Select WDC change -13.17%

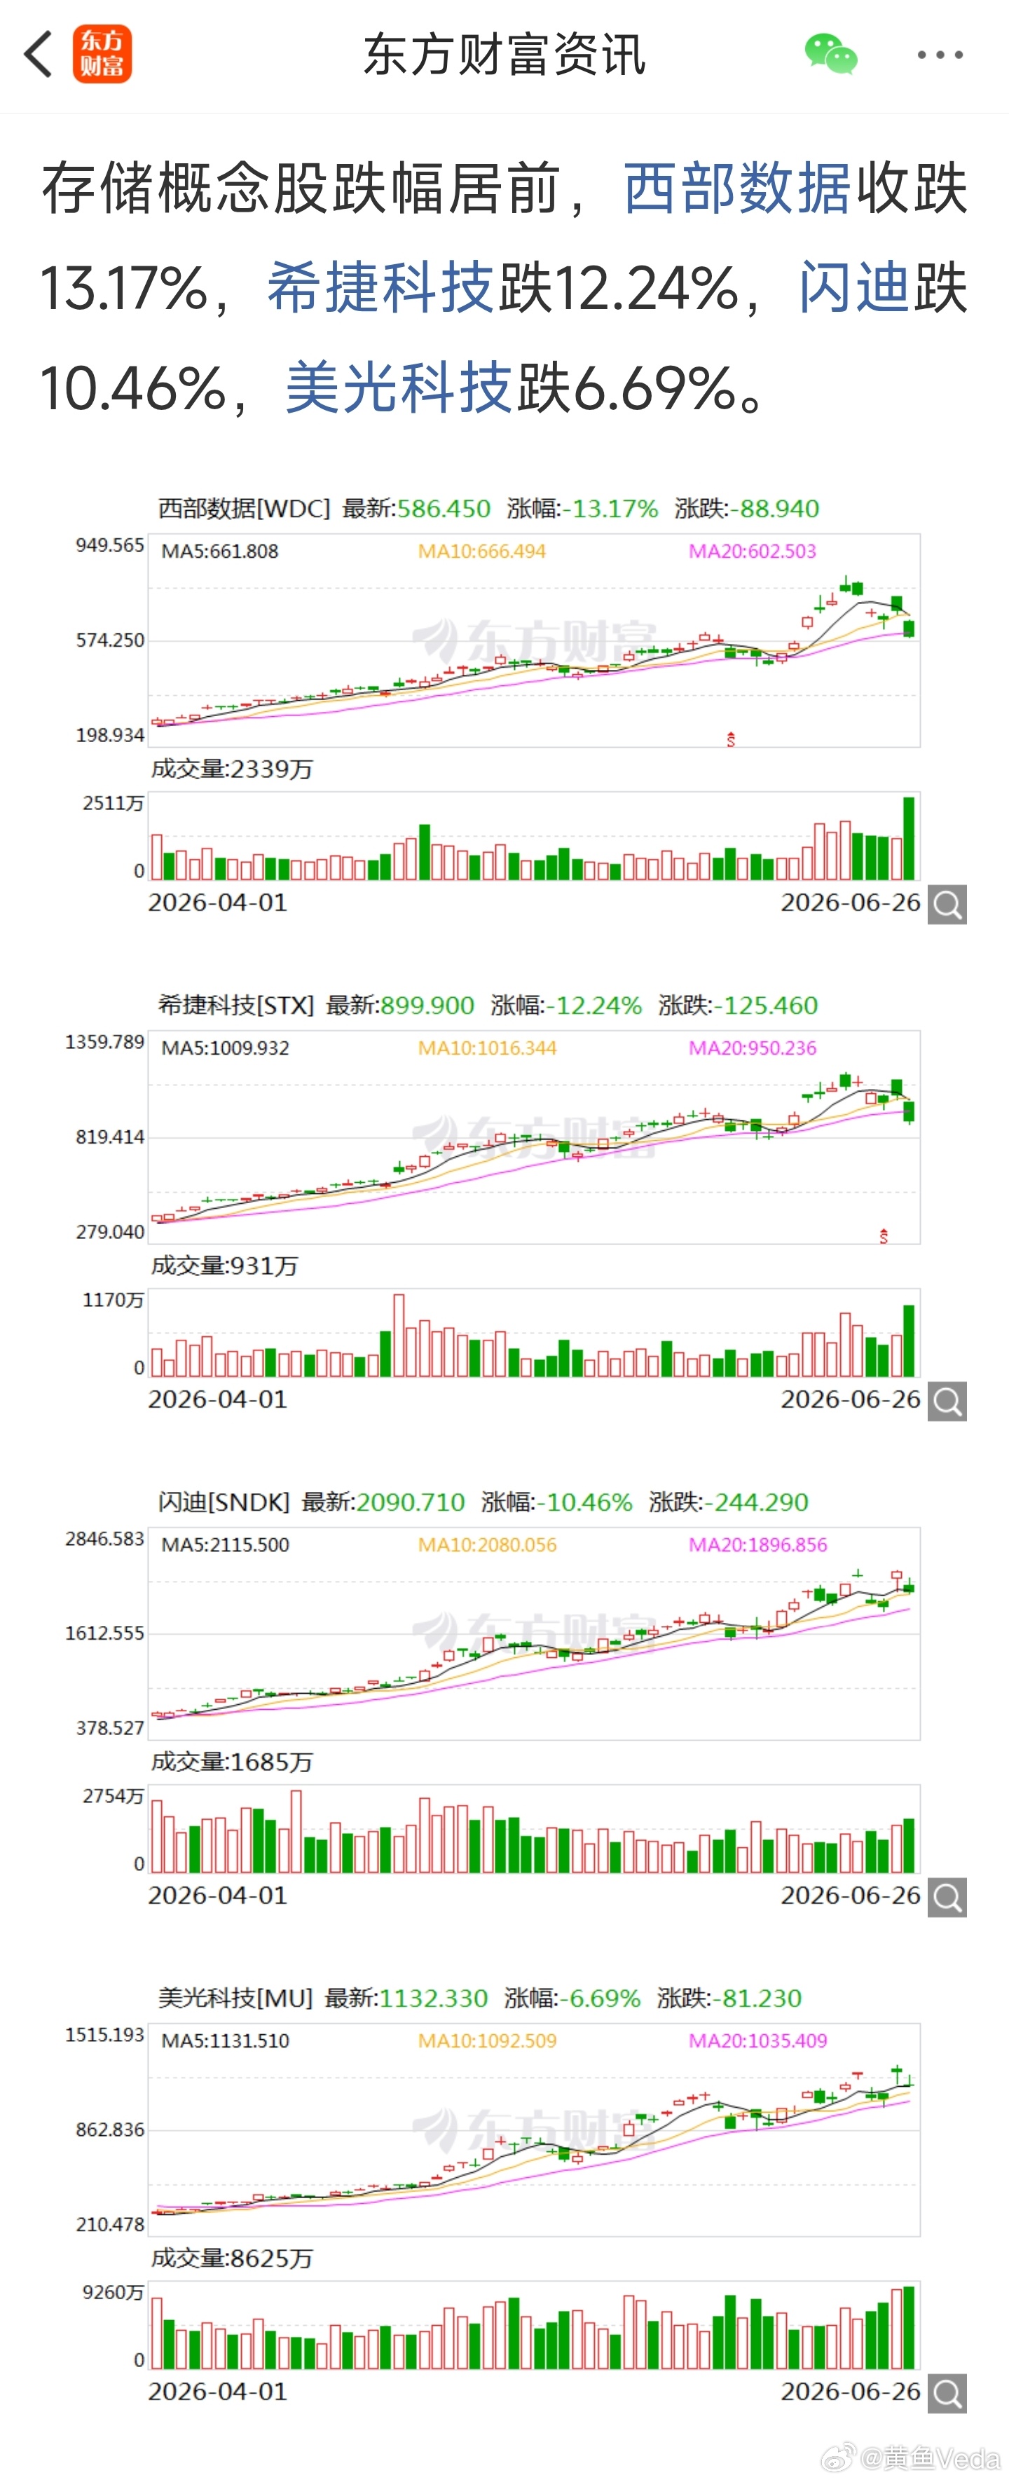pyautogui.click(x=610, y=509)
